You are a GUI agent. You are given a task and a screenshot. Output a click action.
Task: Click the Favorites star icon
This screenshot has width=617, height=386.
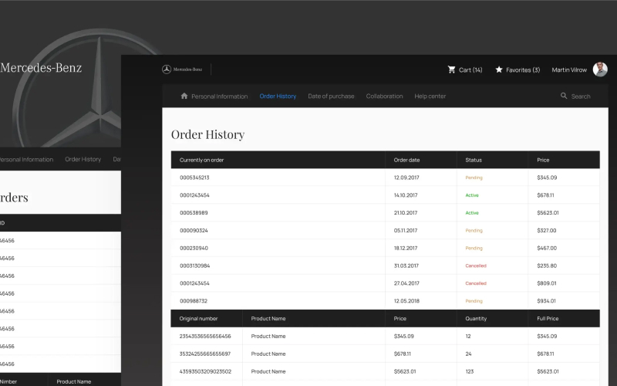[499, 69]
